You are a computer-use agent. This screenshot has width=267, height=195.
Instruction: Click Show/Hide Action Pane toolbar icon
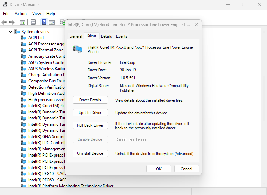(52, 22)
